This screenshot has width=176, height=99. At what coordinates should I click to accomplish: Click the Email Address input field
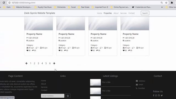53,96
